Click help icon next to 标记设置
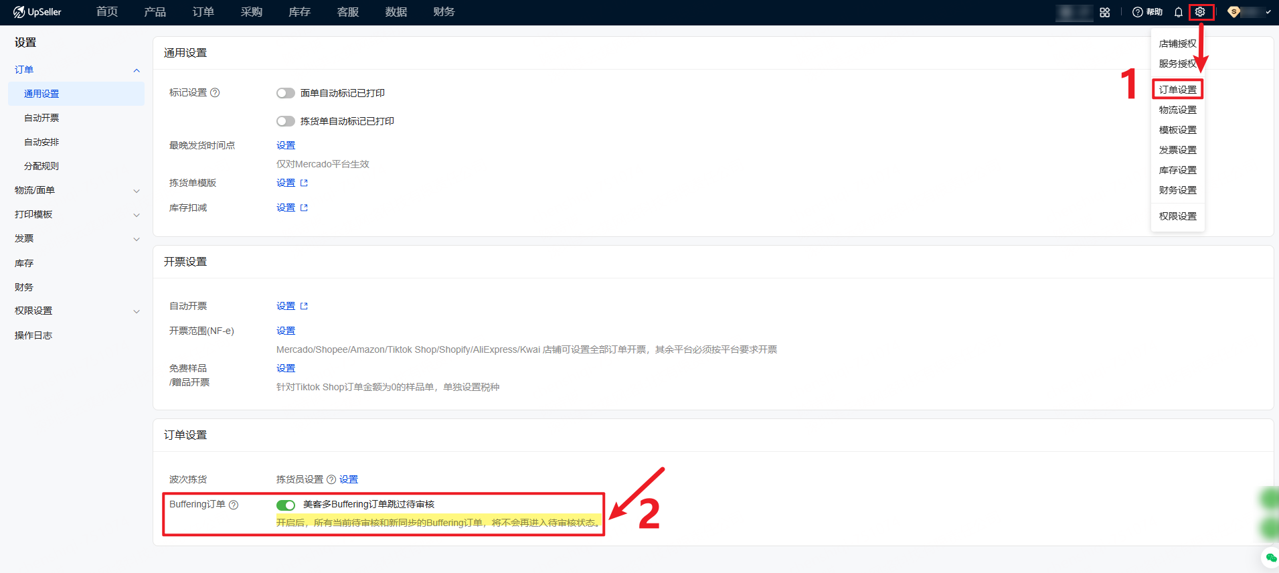This screenshot has height=573, width=1279. [x=215, y=93]
